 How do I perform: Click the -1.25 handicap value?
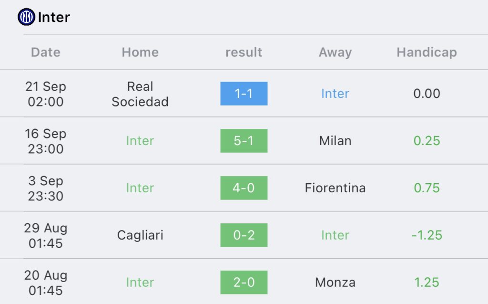427,235
